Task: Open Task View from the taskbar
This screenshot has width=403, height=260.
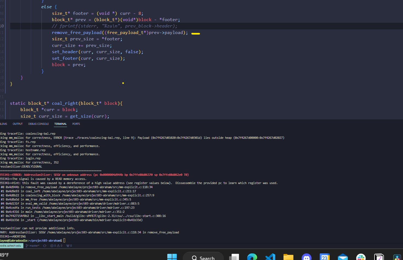Action: (234, 257)
